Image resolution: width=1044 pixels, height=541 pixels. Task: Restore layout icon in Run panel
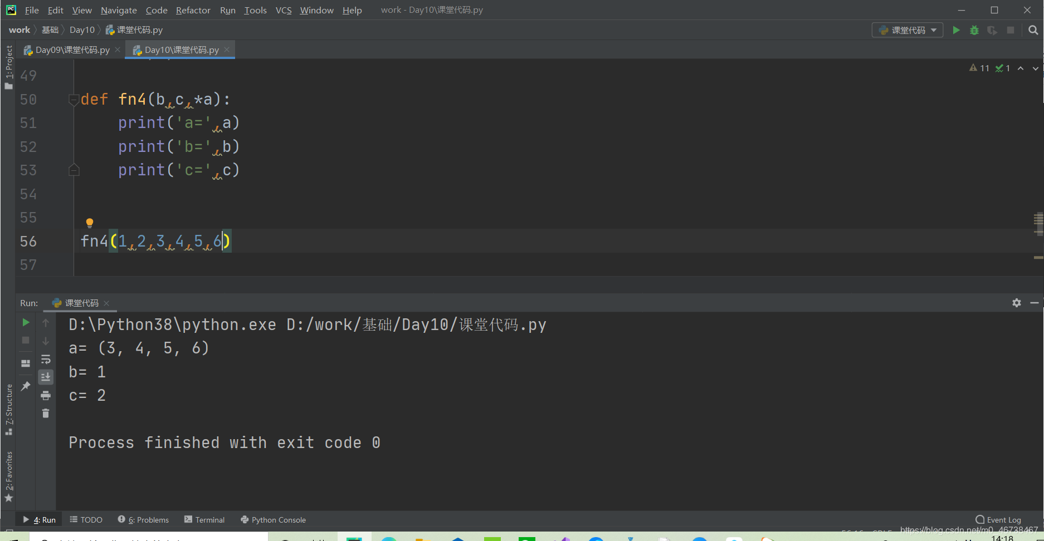pyautogui.click(x=26, y=363)
